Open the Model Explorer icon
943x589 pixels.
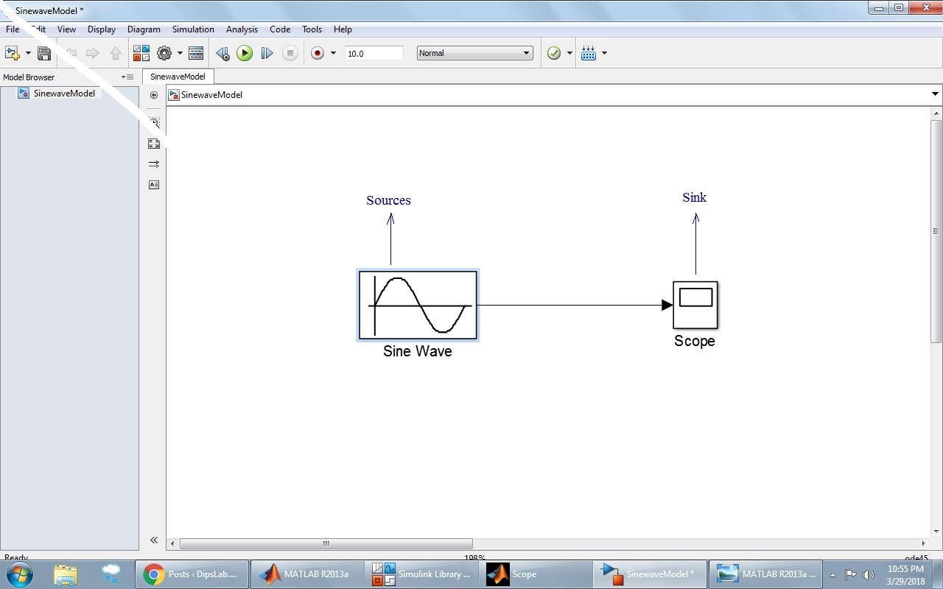(x=196, y=53)
